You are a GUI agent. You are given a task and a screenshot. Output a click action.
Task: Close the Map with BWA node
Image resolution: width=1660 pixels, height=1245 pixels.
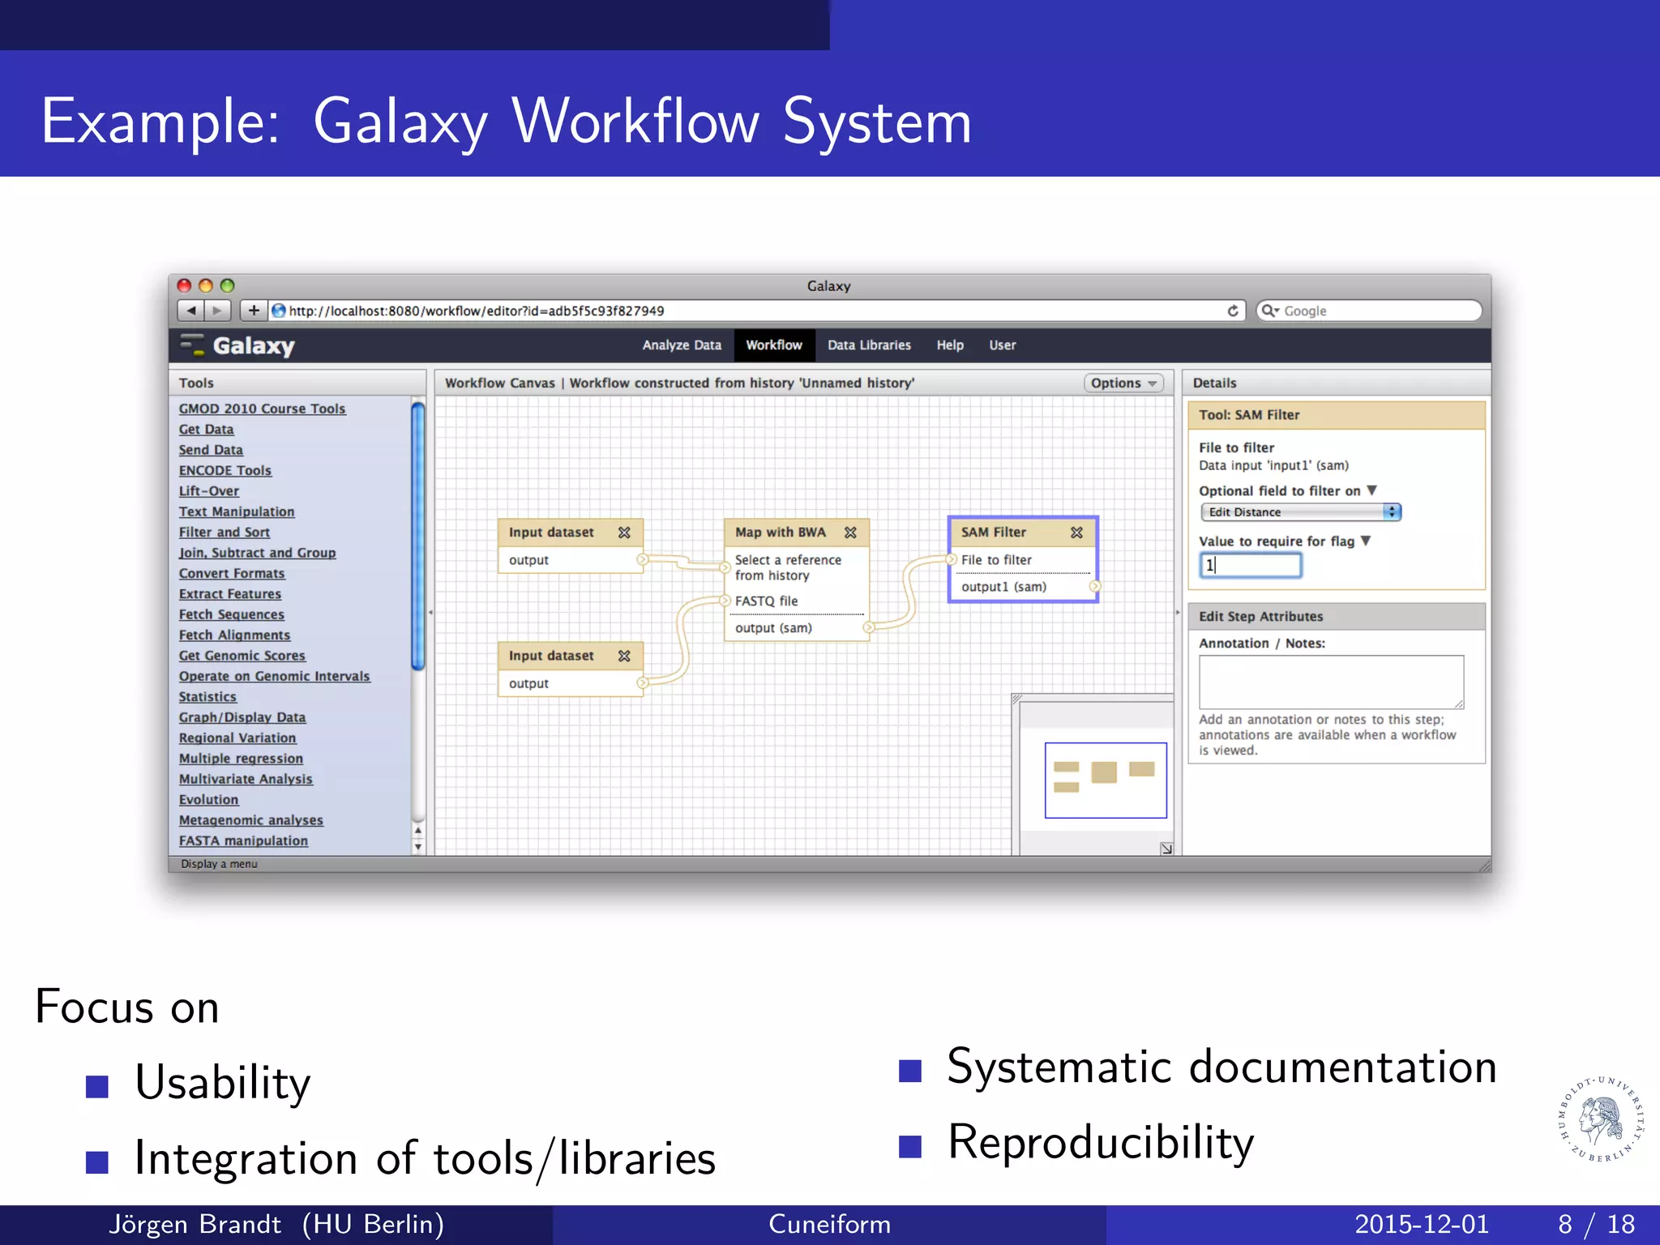(x=850, y=533)
